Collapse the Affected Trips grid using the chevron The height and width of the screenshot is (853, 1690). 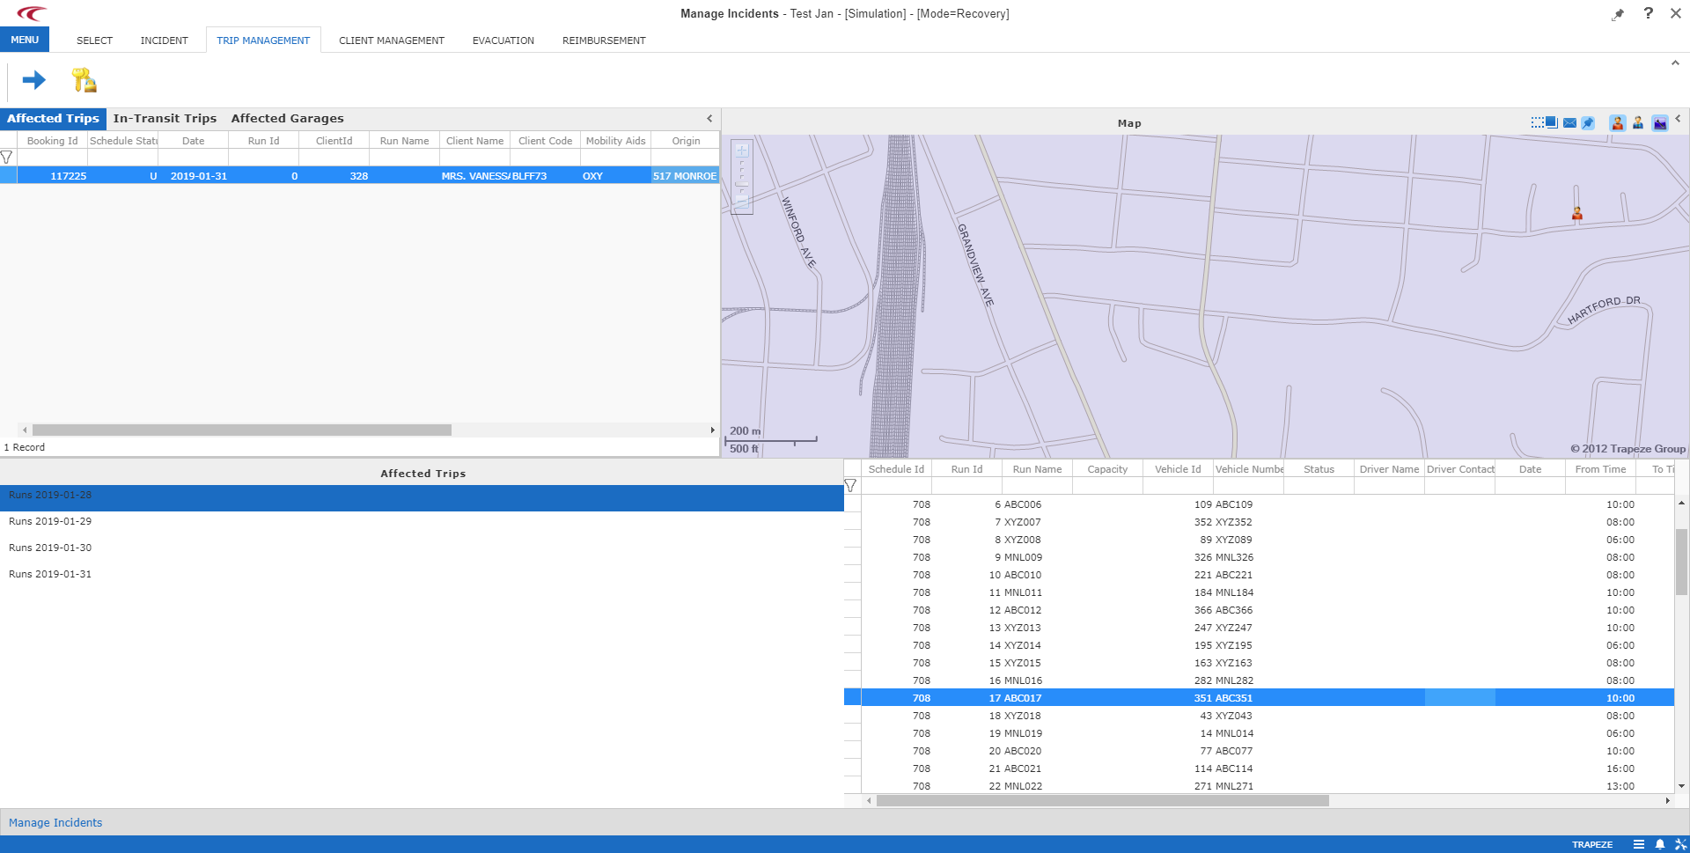pos(709,118)
